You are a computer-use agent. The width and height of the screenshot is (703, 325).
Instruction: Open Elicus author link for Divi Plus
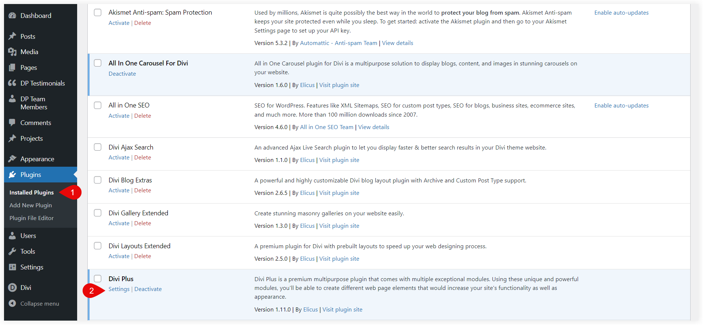[x=310, y=309]
